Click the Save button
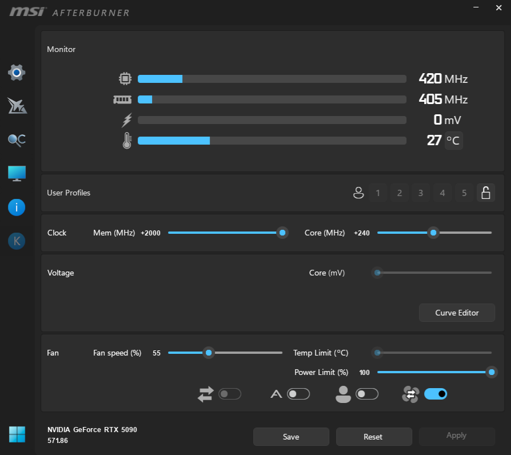Viewport: 511px width, 455px height. tap(291, 437)
